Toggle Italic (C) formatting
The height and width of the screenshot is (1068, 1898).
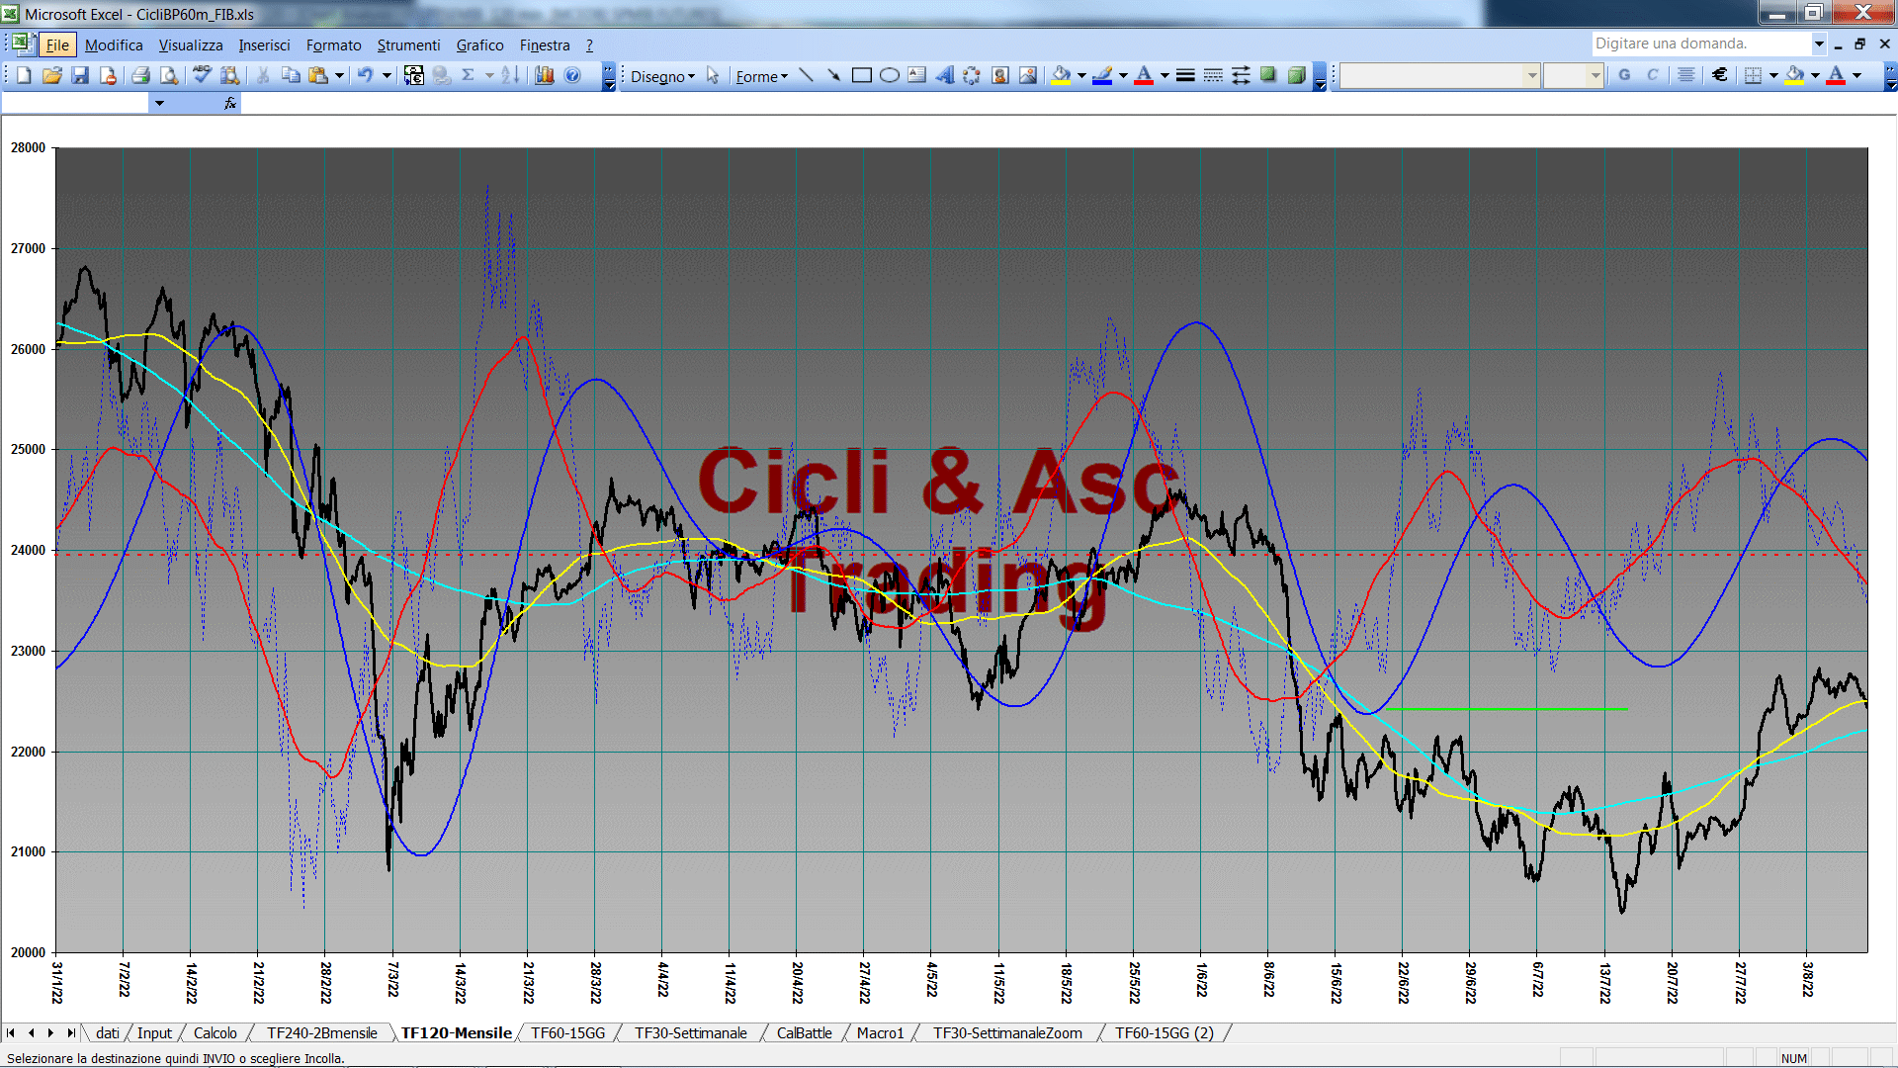click(1652, 75)
